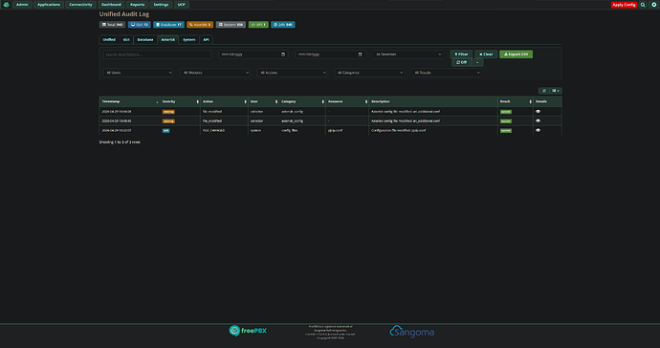Click the Total 940 count badge
Image resolution: width=660 pixels, height=348 pixels.
(112, 25)
